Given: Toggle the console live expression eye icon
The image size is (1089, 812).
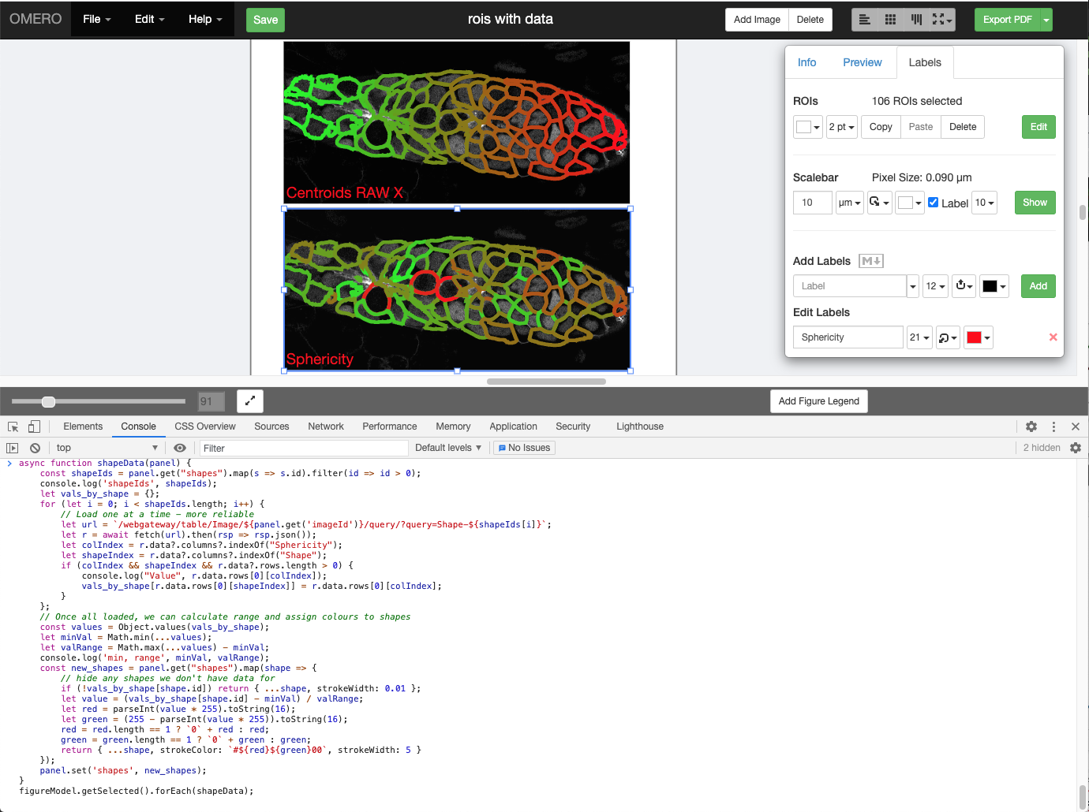Looking at the screenshot, I should click(x=180, y=448).
